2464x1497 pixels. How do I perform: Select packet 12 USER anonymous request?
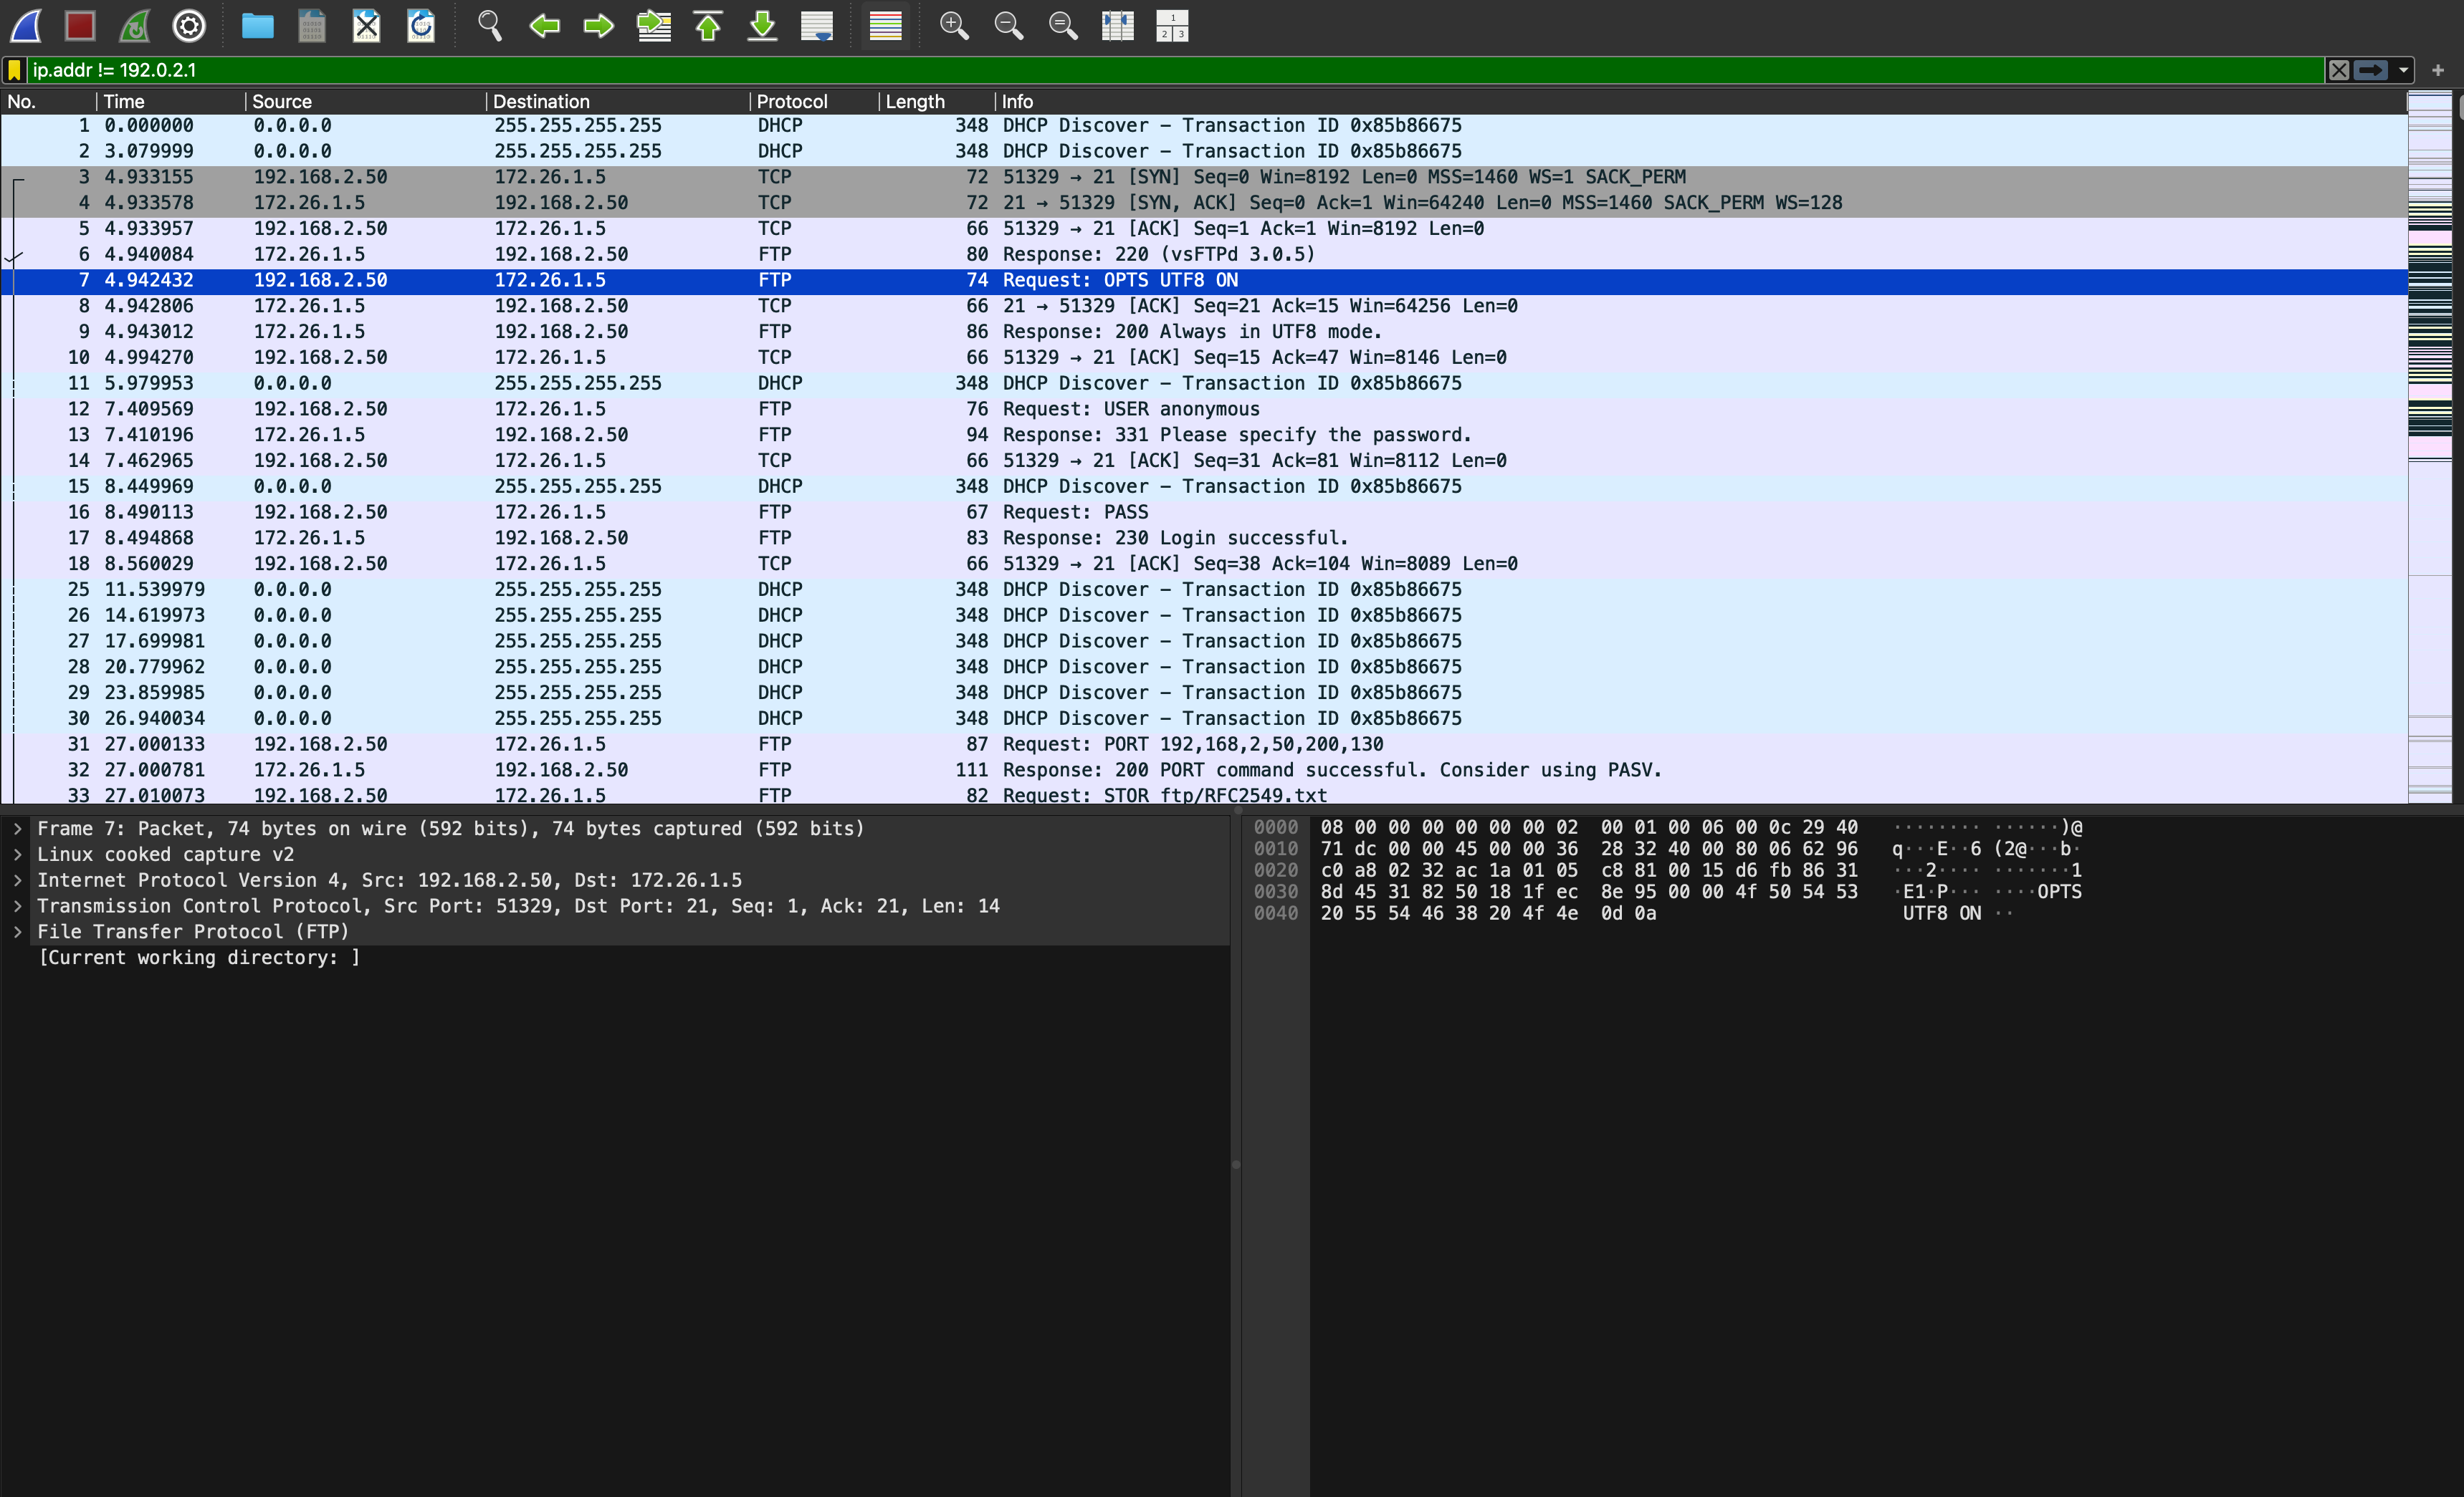[1204, 409]
